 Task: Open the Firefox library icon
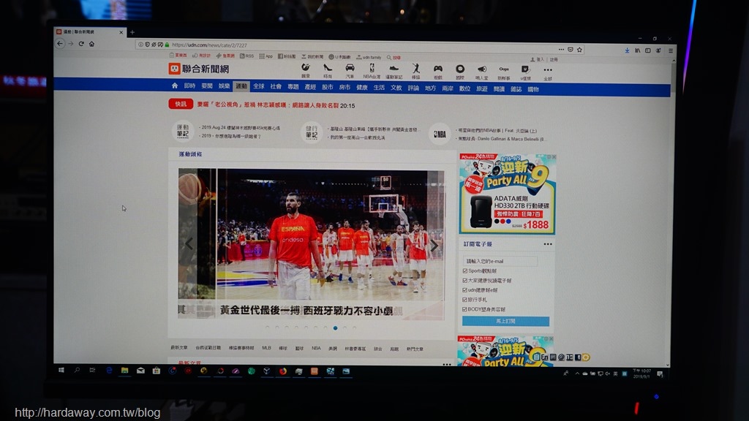637,50
